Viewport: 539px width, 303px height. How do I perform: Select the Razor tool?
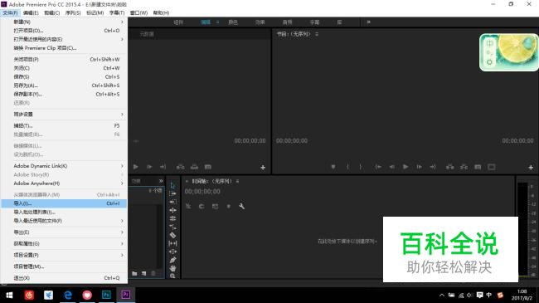(x=172, y=235)
